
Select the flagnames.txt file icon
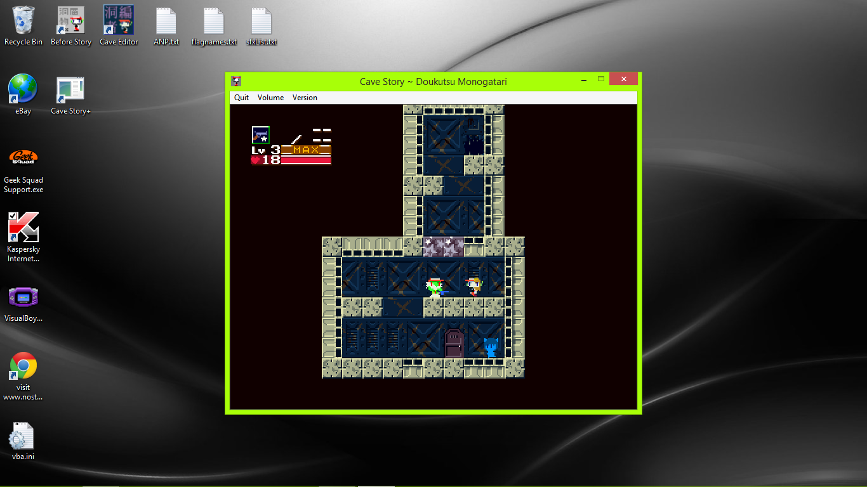(214, 26)
